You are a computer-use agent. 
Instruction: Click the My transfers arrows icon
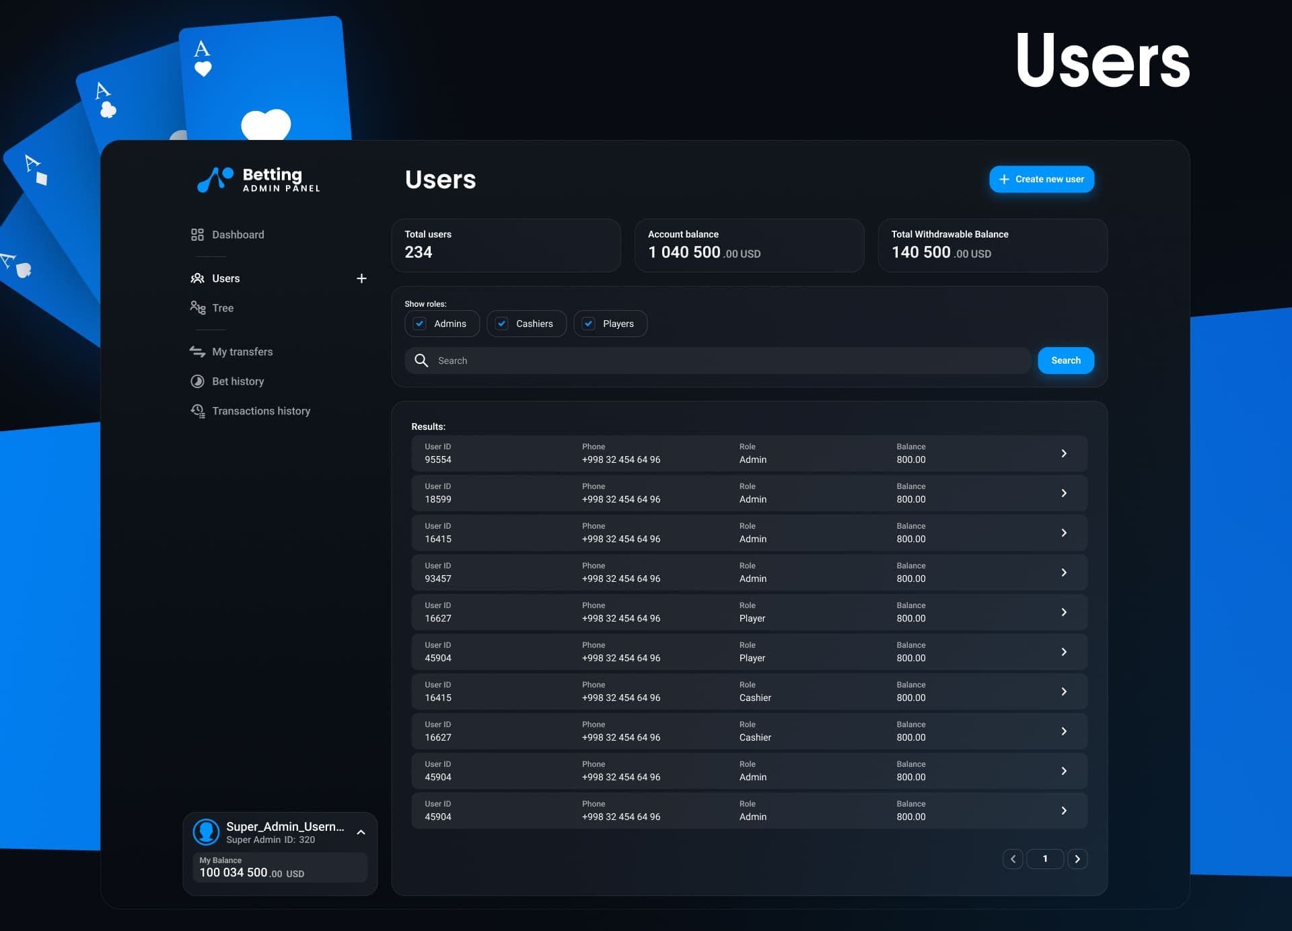point(197,352)
